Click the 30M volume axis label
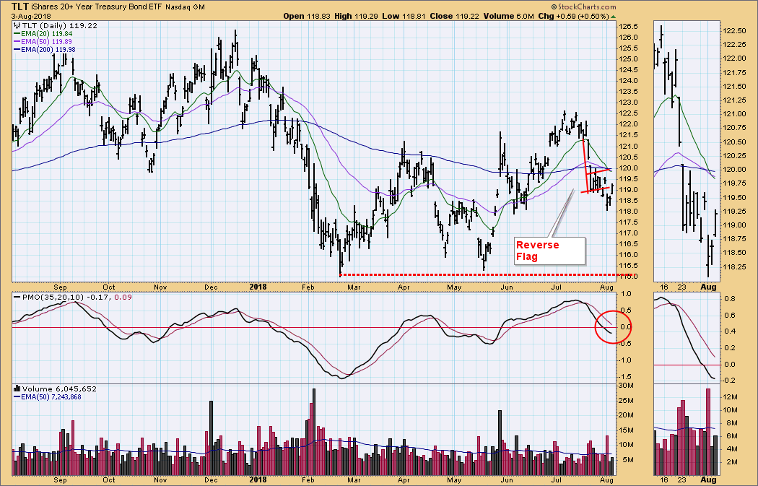The height and width of the screenshot is (486, 758). click(626, 386)
